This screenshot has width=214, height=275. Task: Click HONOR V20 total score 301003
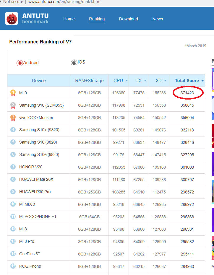[x=187, y=167]
